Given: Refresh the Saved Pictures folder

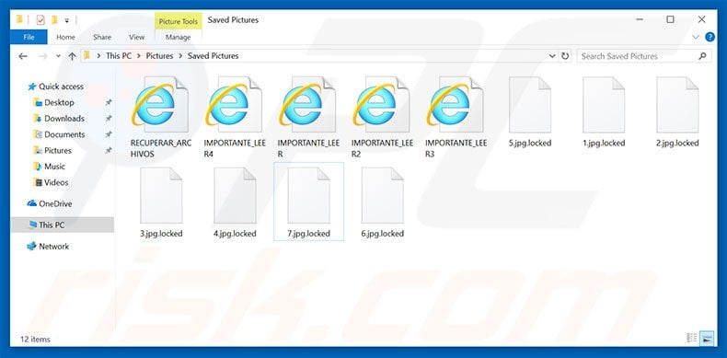Looking at the screenshot, I should [x=565, y=56].
